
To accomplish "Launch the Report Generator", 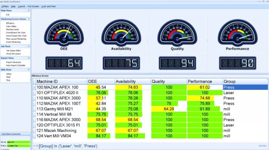I will pyautogui.click(x=13, y=62).
